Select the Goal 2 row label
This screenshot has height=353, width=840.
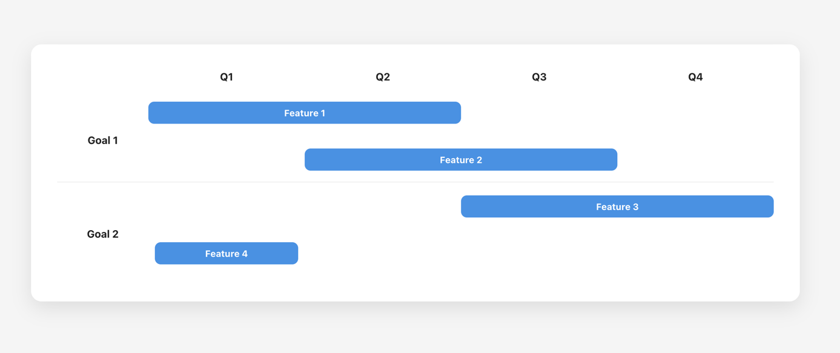pos(103,234)
